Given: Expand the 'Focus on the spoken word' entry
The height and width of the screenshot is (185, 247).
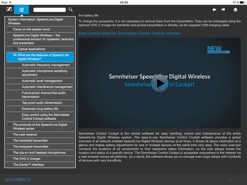Looking at the screenshot, I should pos(10,29).
